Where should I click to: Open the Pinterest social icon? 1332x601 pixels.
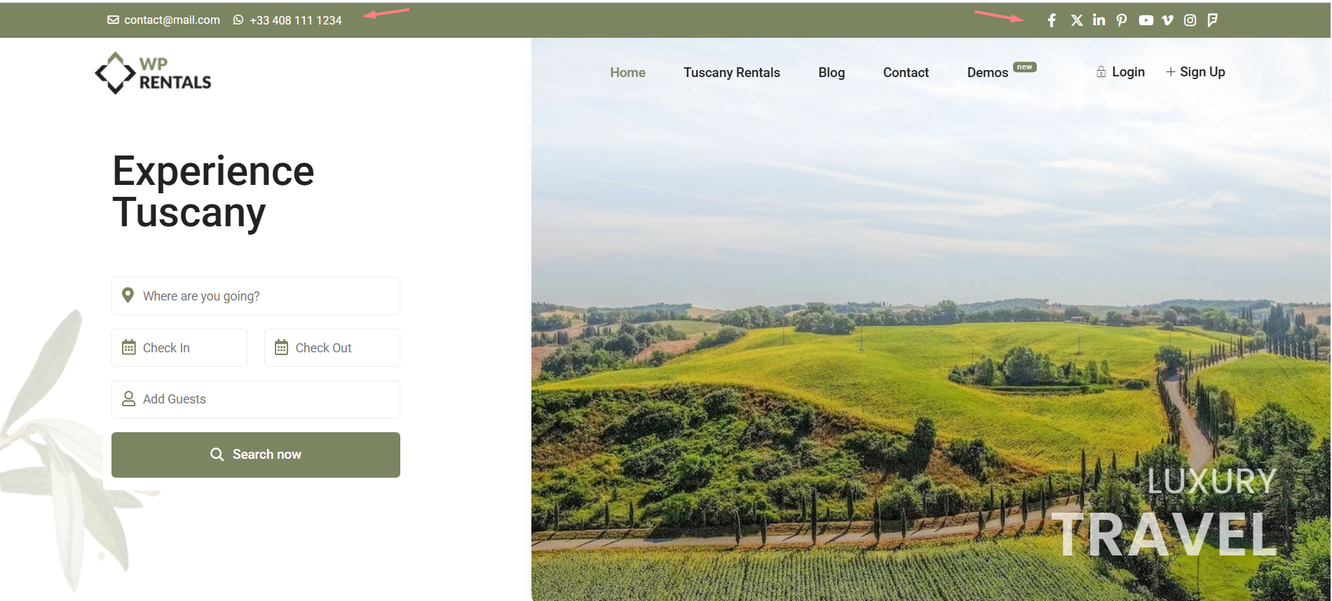click(1122, 20)
